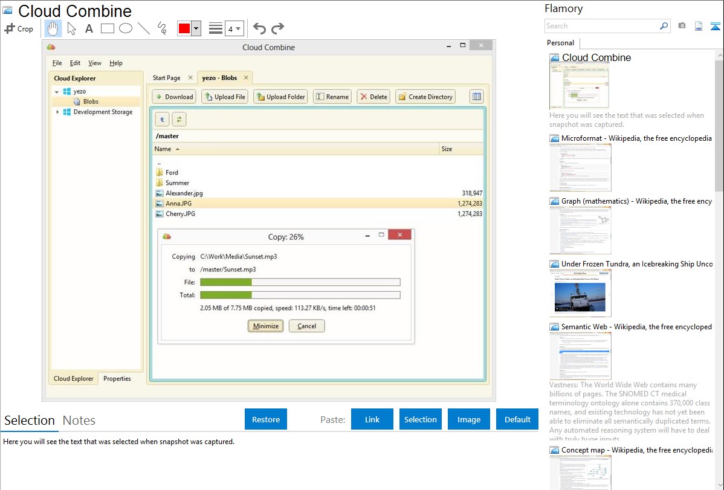
Task: Click the red color swatch
Action: [184, 28]
